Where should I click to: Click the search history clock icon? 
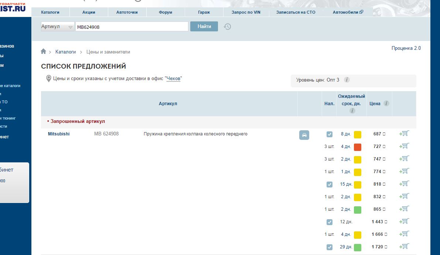228,27
